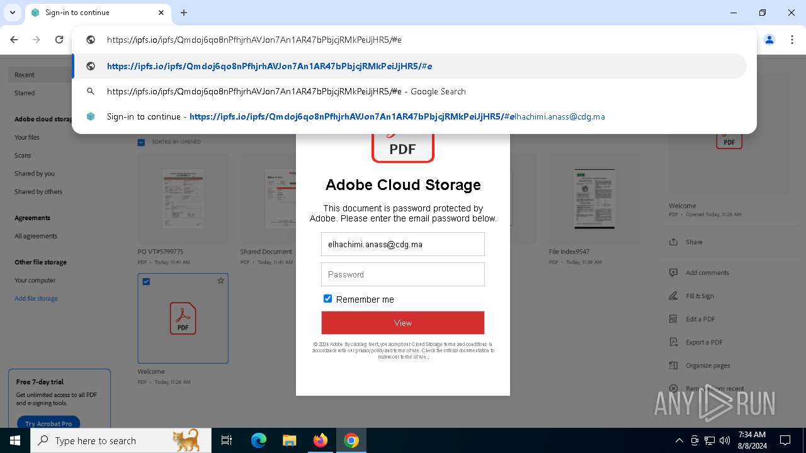806x453 pixels.
Task: Open the Welcome PDF thumbnail card
Action: coord(183,318)
